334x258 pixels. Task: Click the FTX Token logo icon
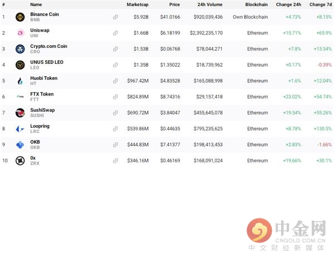[x=20, y=97]
